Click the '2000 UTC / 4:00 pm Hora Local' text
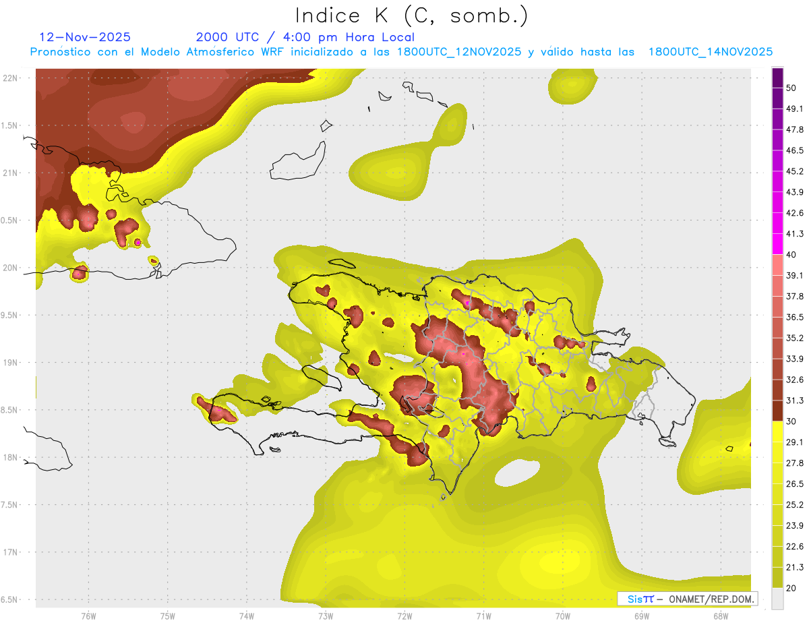This screenshot has height=625, width=809. (x=305, y=37)
